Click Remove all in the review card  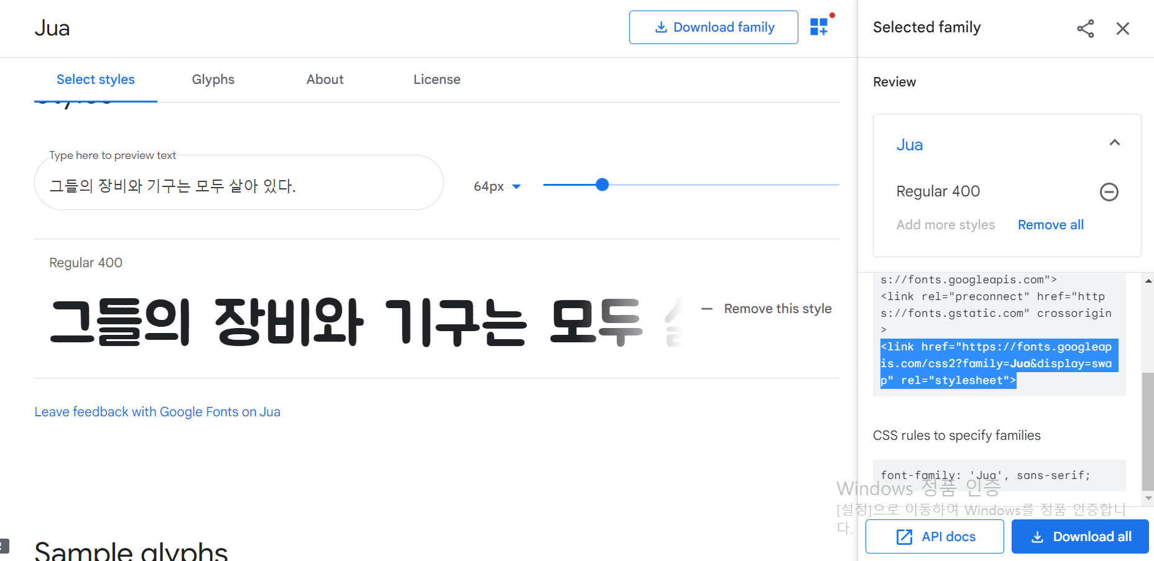[1051, 225]
